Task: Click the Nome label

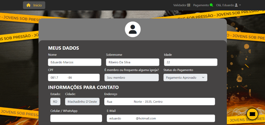Action: tap(52, 55)
